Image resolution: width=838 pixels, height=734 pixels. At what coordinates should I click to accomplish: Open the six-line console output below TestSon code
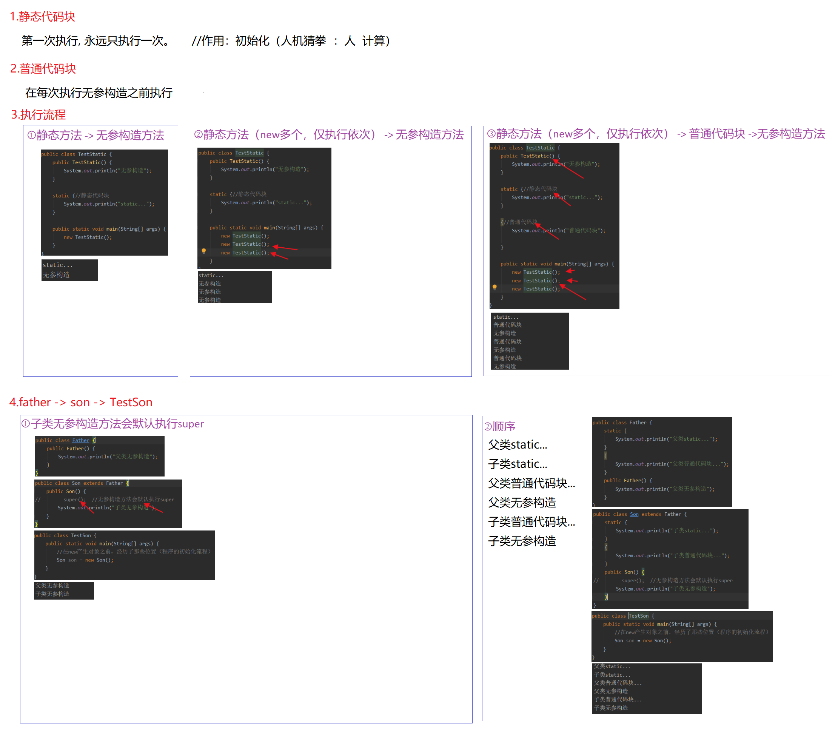click(646, 688)
